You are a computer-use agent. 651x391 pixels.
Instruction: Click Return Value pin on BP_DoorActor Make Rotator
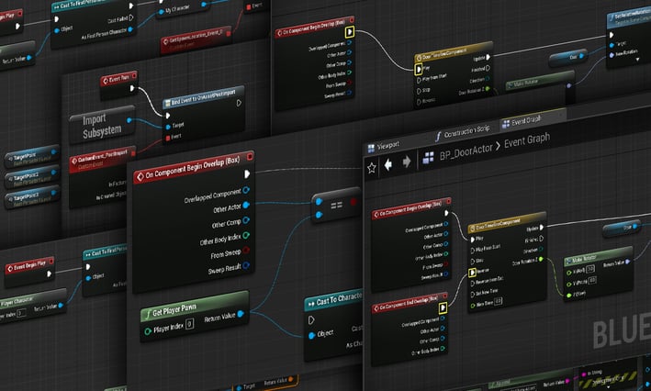pos(628,262)
